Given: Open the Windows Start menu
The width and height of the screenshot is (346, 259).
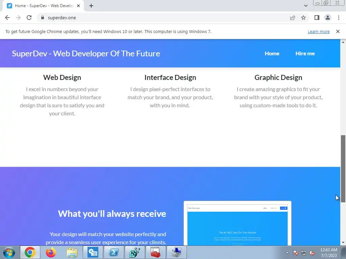Looking at the screenshot, I should pyautogui.click(x=9, y=252).
